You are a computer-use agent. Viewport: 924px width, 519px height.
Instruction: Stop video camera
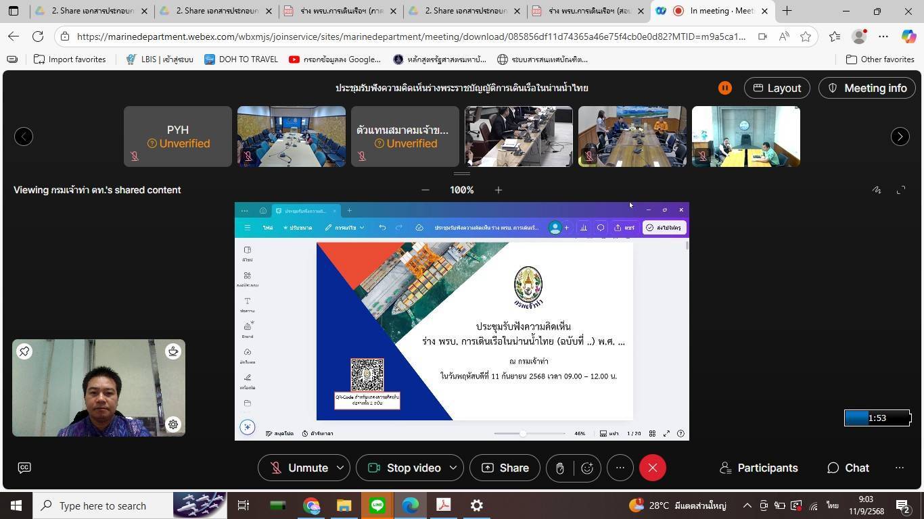[x=405, y=468]
